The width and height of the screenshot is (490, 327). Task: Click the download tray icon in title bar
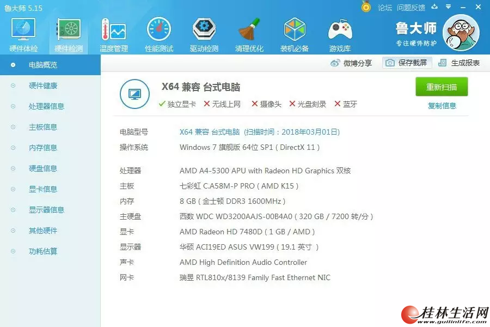coord(434,7)
